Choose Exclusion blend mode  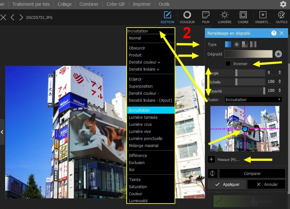tap(151, 162)
